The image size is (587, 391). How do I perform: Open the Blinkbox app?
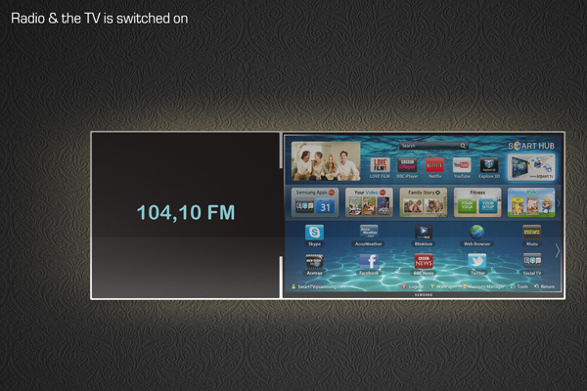(x=424, y=233)
